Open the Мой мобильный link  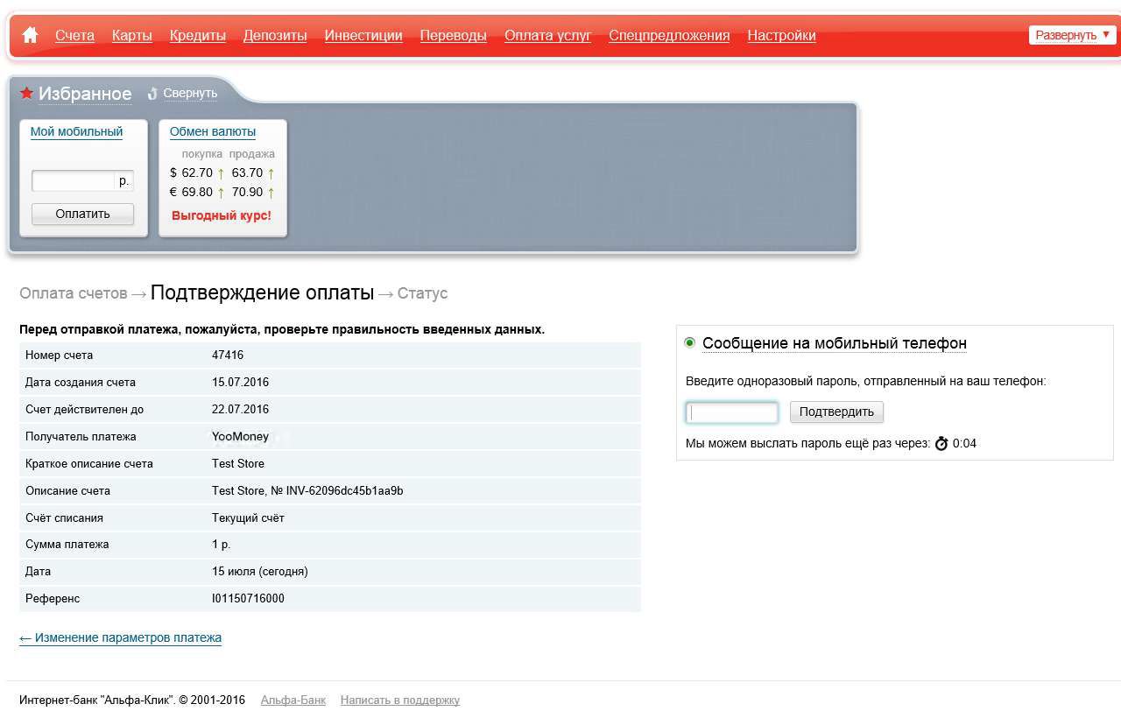tap(77, 131)
